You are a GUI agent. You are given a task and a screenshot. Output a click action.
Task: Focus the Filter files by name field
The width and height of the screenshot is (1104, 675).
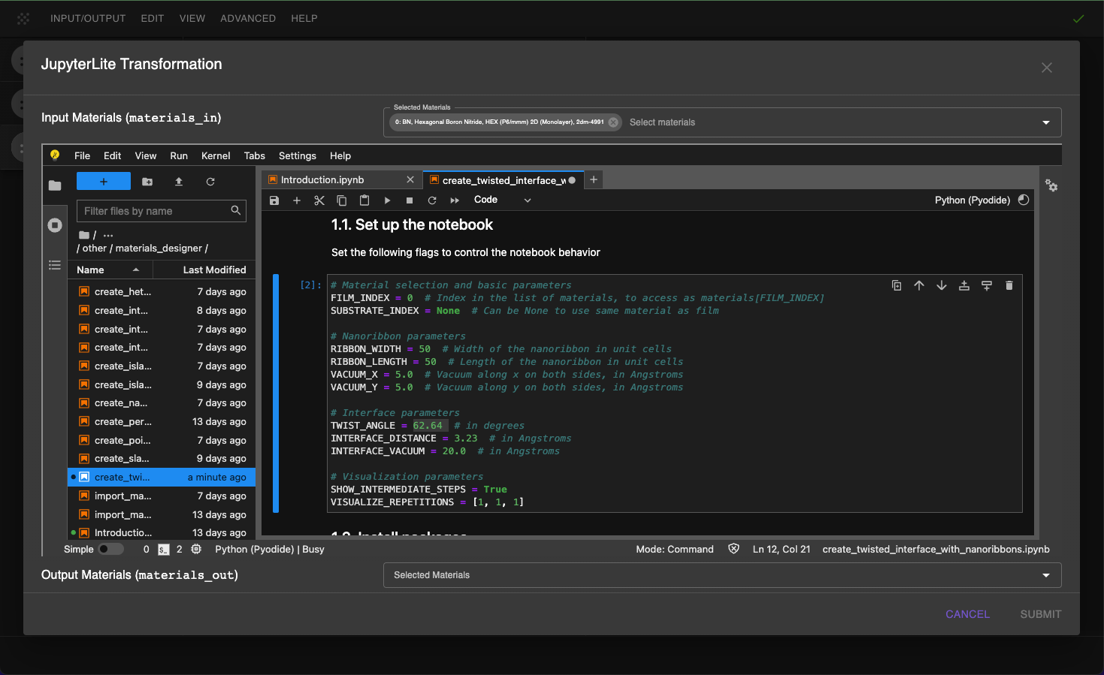(x=156, y=211)
